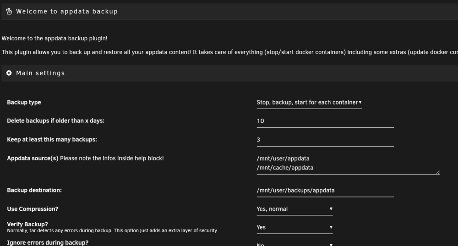Click the Appdata source(s) label
This screenshot has height=246, width=458.
tap(33, 159)
